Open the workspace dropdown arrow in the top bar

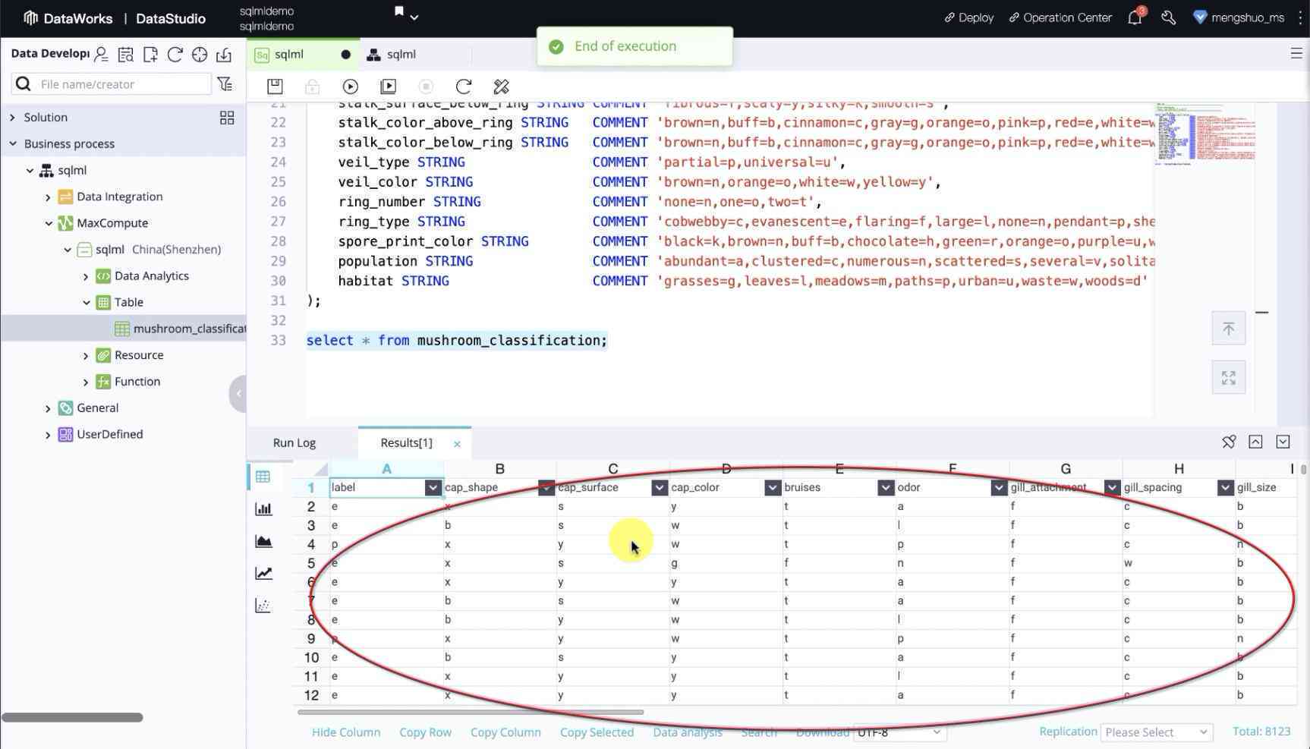pos(414,17)
